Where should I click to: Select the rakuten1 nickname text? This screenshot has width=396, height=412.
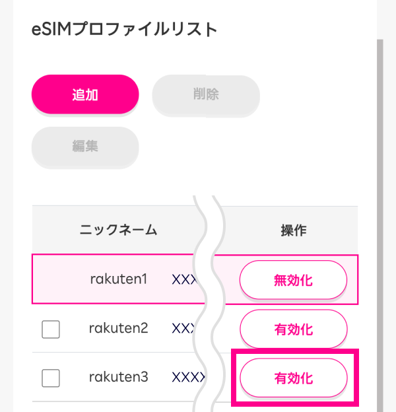click(x=119, y=279)
